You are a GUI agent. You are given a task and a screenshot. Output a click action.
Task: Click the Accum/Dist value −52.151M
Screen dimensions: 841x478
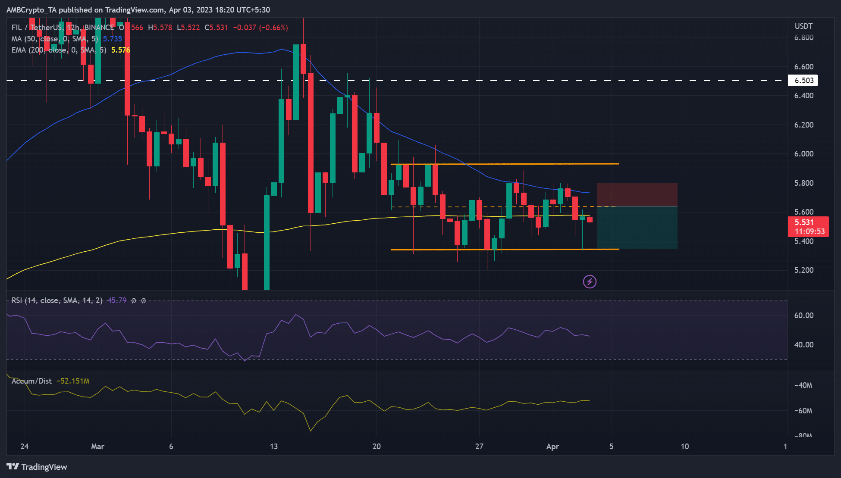tap(73, 381)
